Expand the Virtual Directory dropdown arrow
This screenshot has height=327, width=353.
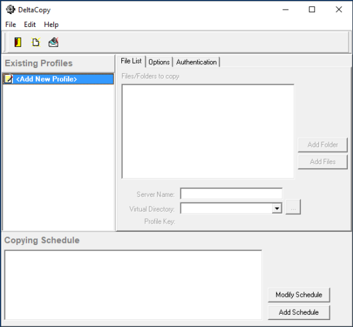(x=277, y=208)
